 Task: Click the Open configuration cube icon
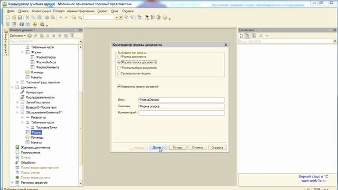click(x=21, y=24)
